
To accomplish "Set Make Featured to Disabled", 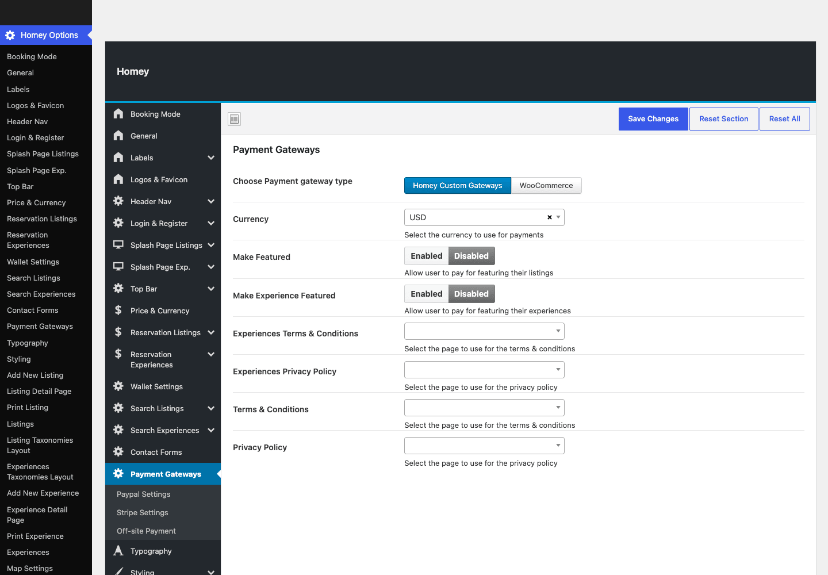I will pos(471,256).
